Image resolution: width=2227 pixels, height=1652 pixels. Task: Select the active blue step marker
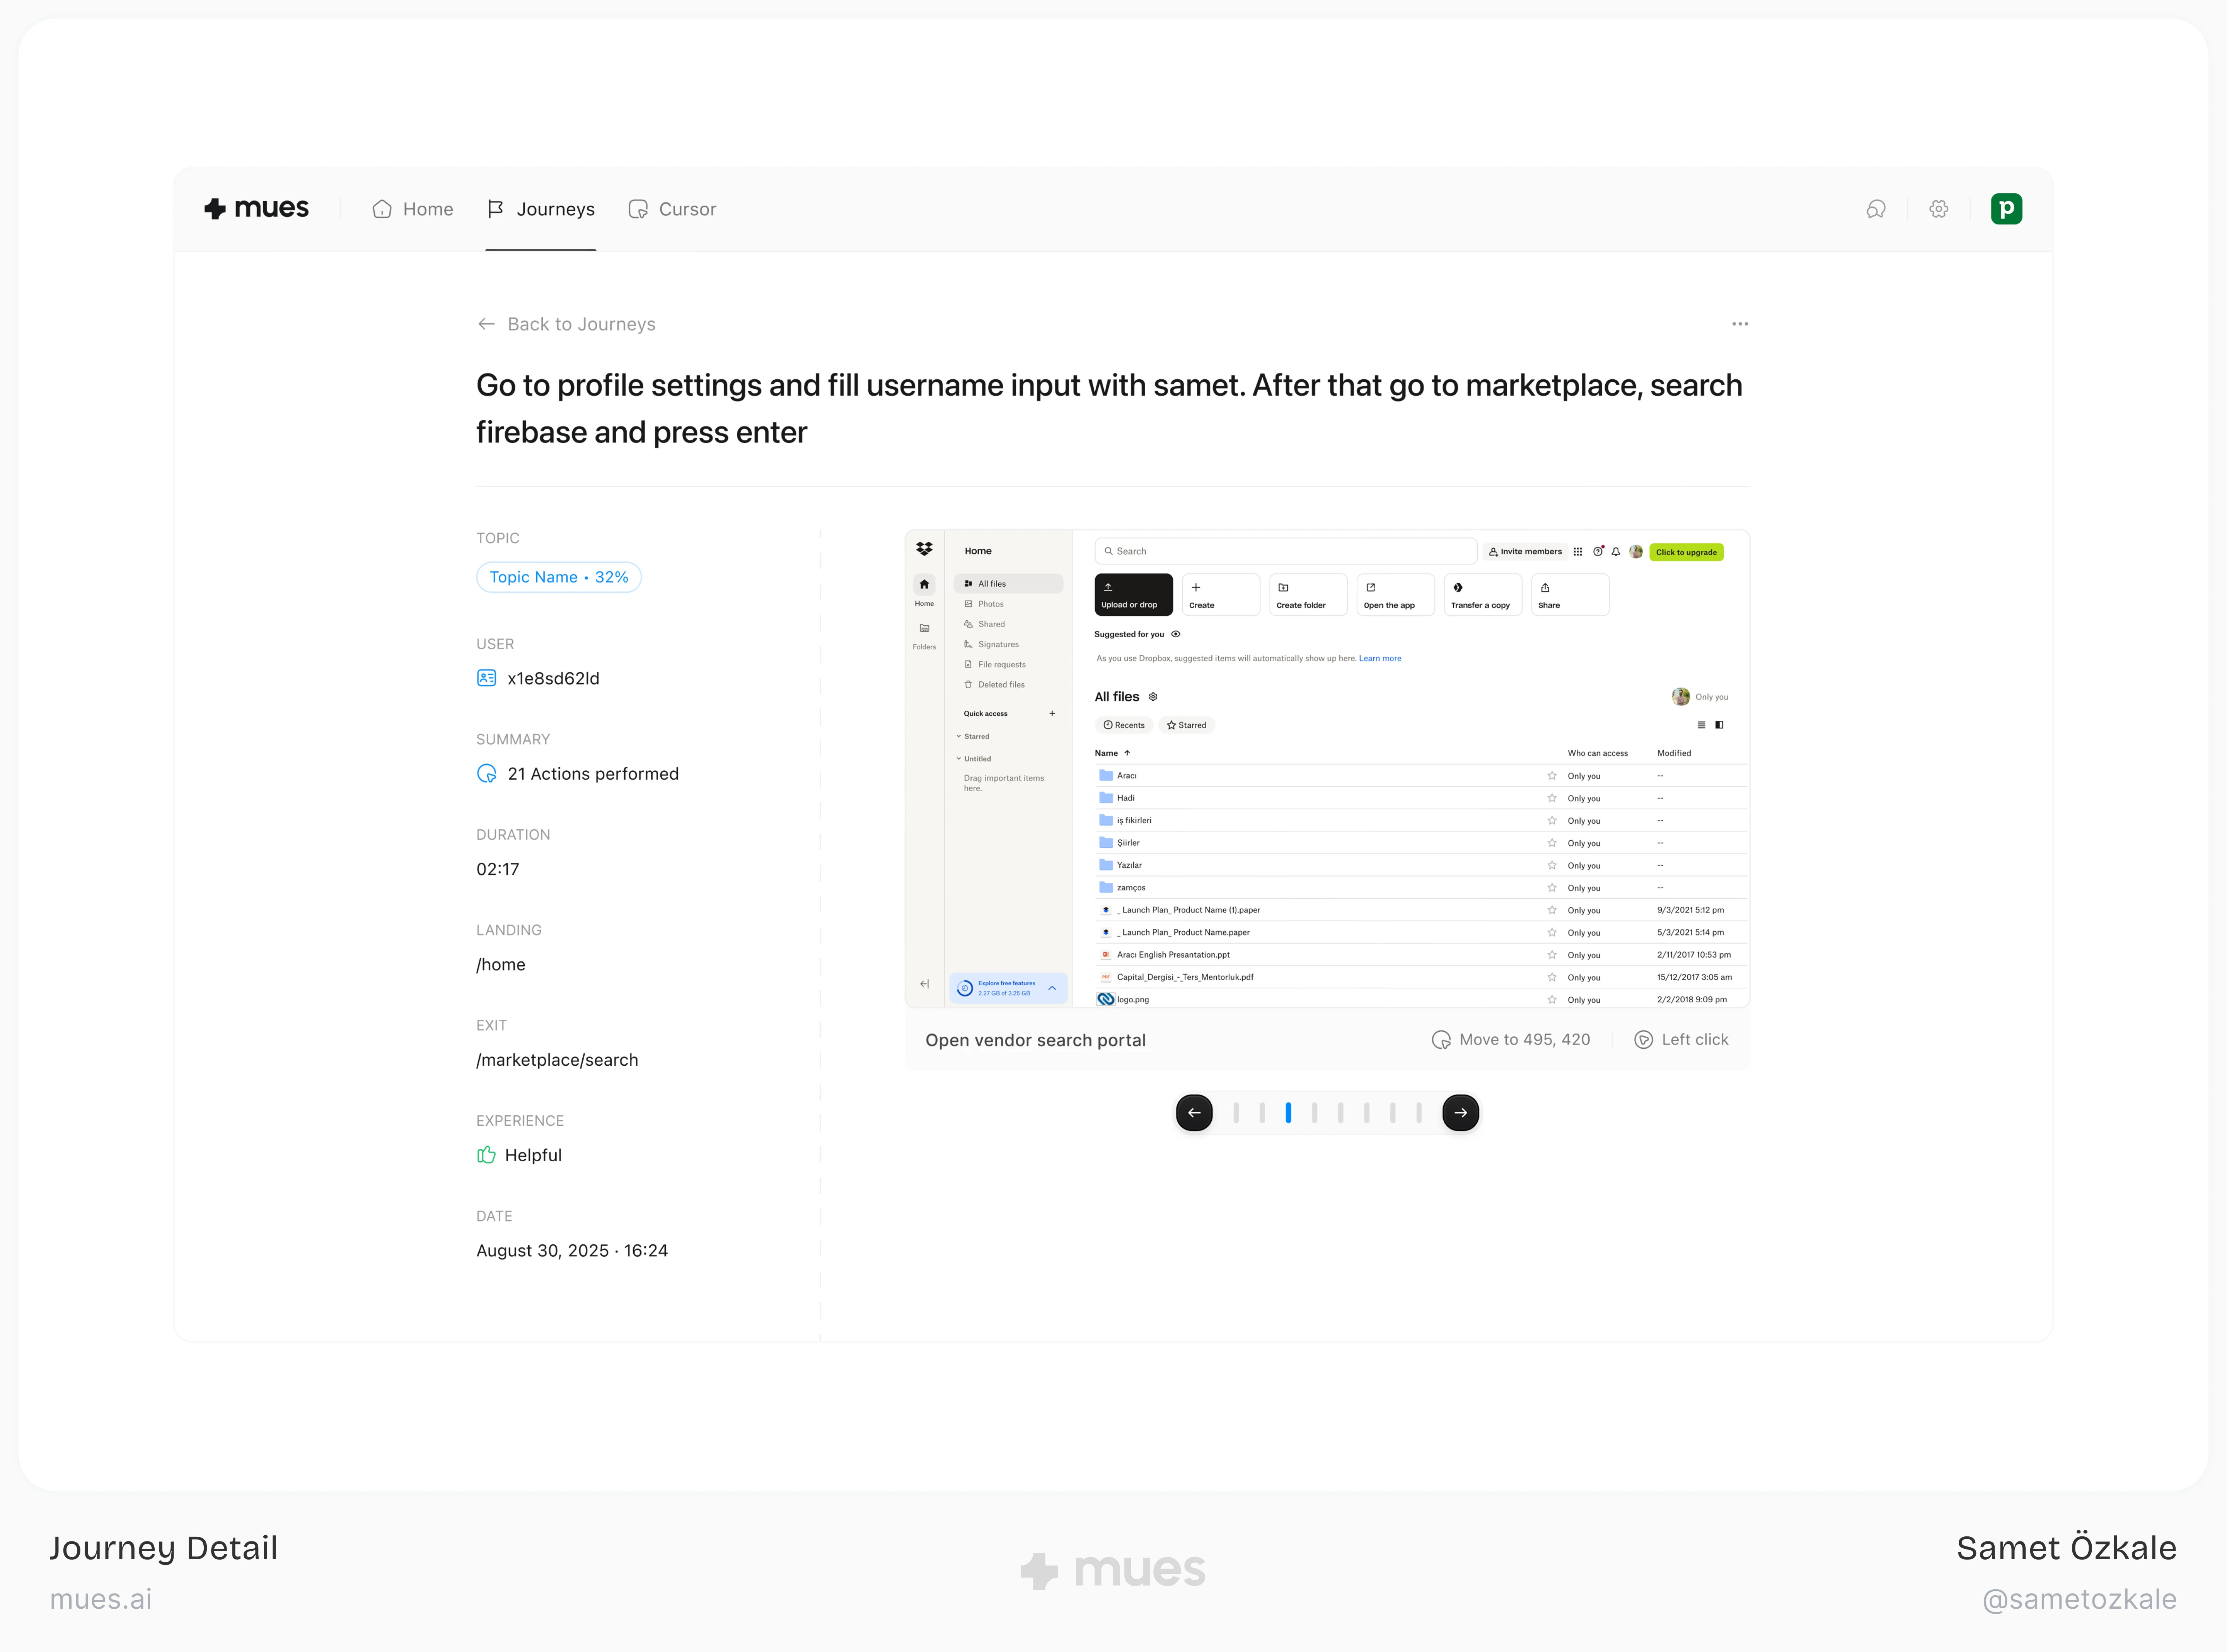[x=1287, y=1112]
